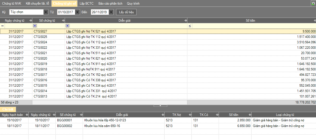The height and width of the screenshot is (140, 316).
Task: Click pin icon on upper Số tiền column
Action: tap(314, 21)
